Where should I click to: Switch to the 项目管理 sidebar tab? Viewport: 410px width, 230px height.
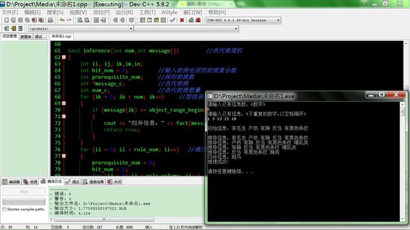9,37
